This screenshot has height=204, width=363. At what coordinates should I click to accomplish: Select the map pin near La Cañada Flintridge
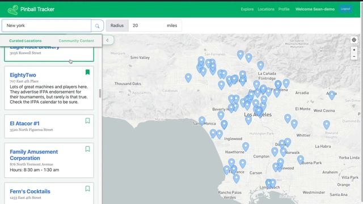pyautogui.click(x=260, y=66)
